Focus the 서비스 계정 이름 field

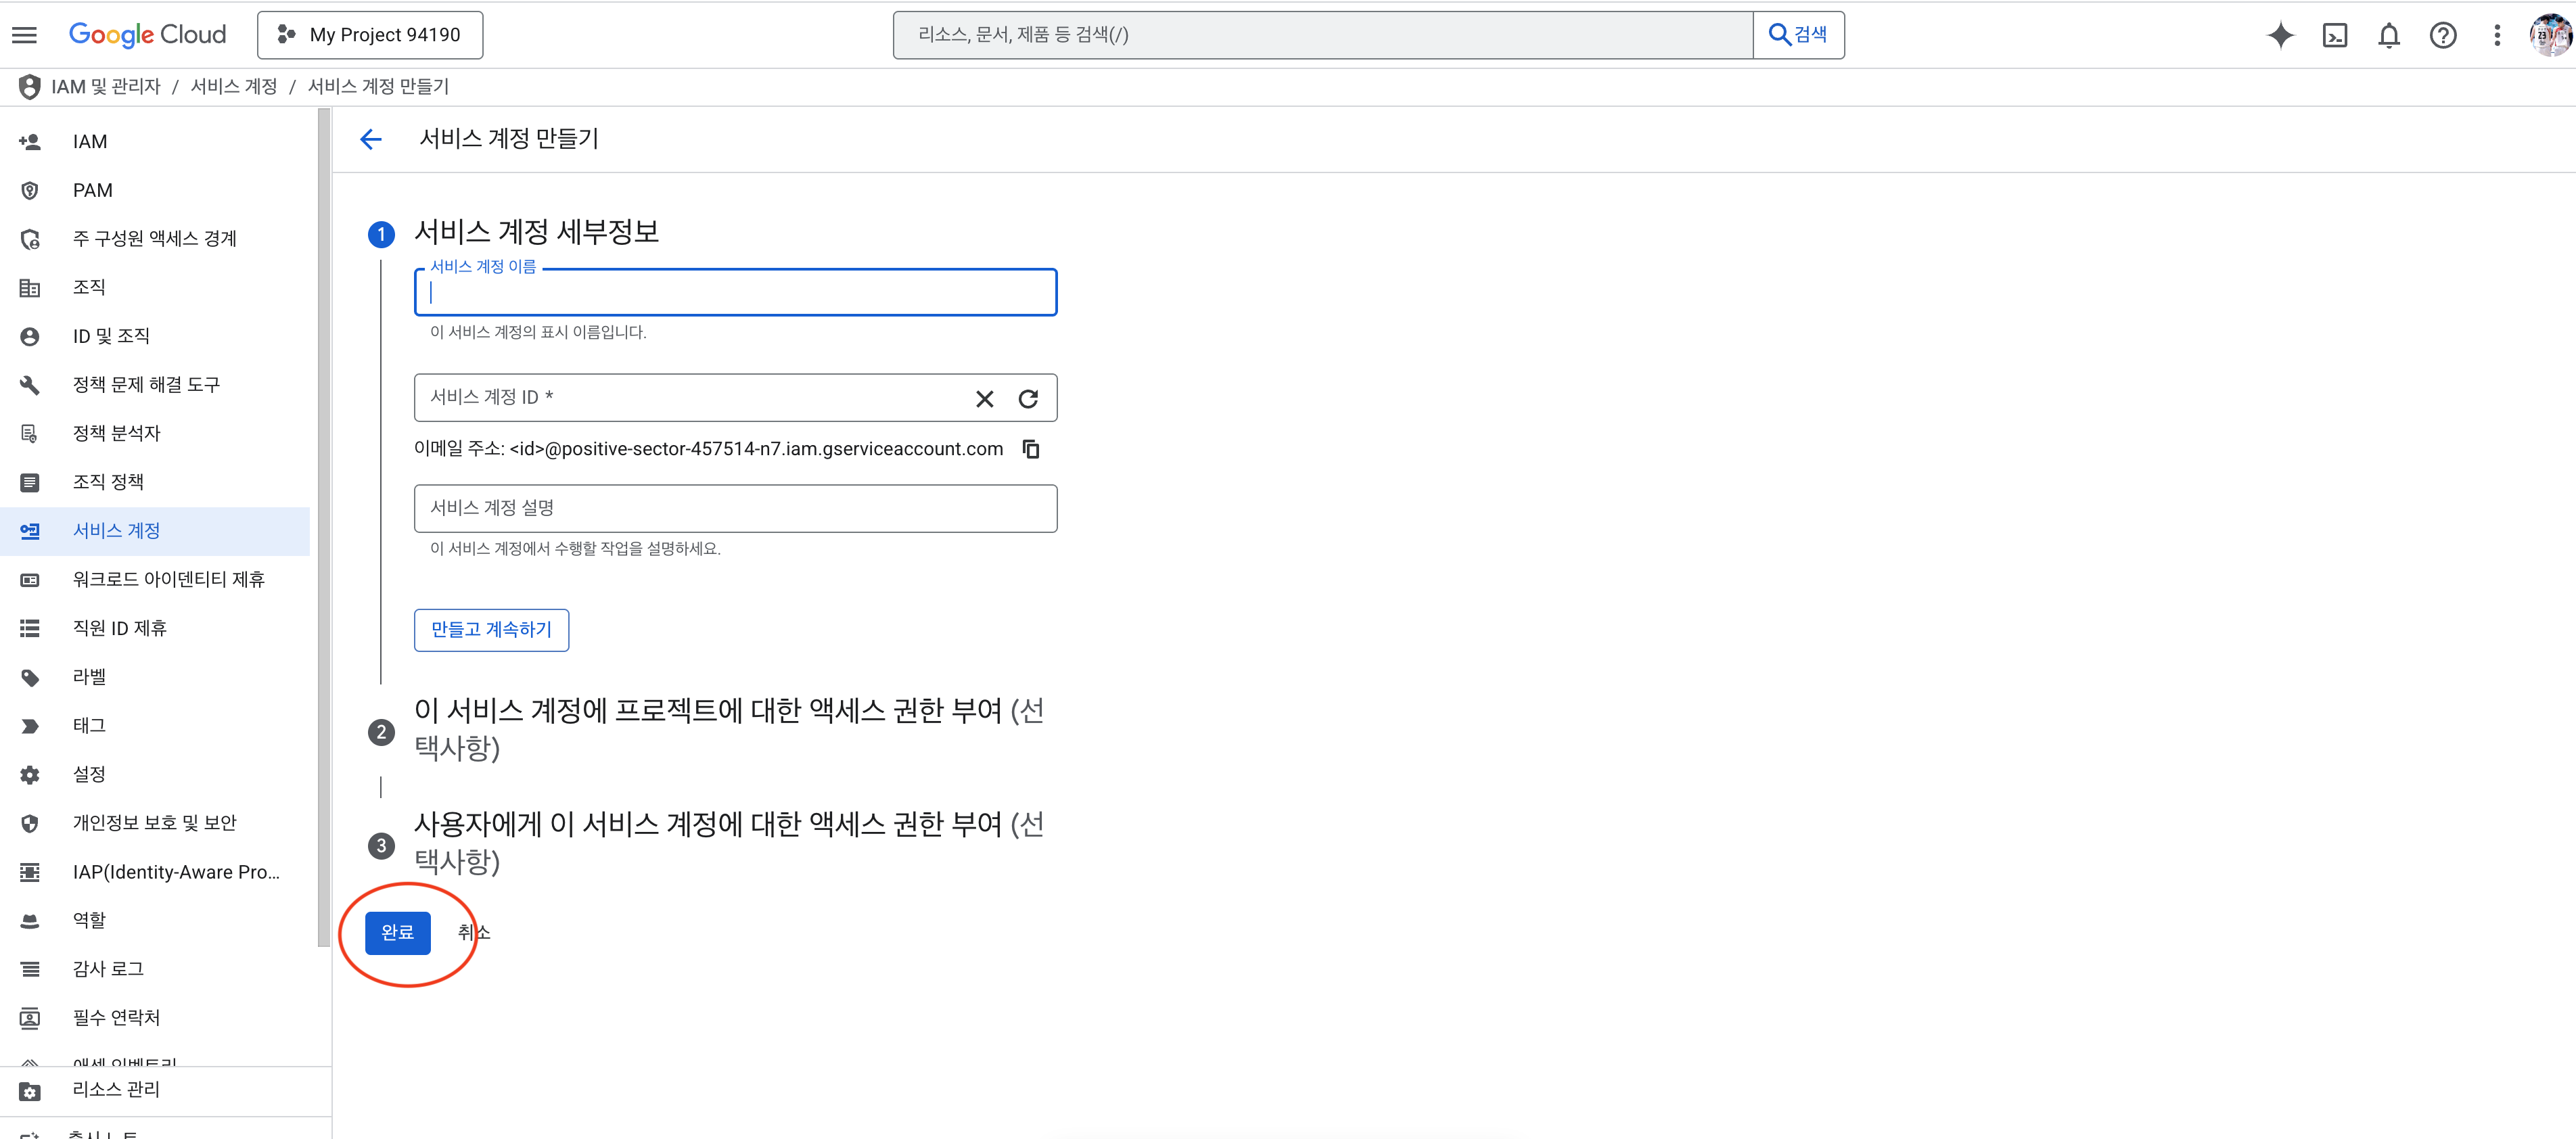[x=735, y=292]
